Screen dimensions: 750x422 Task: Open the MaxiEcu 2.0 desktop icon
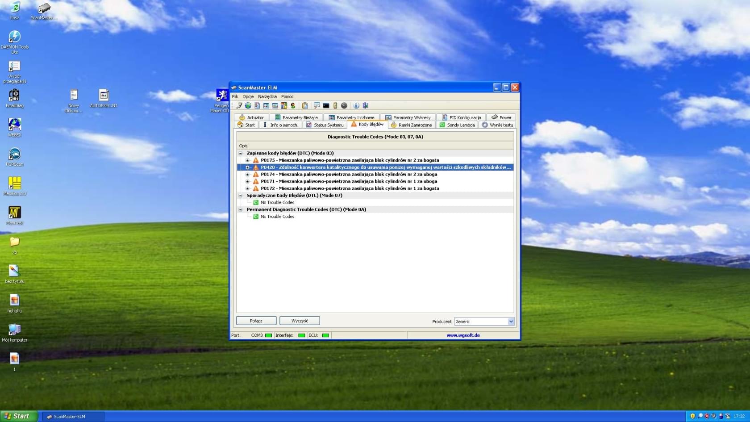point(15,186)
